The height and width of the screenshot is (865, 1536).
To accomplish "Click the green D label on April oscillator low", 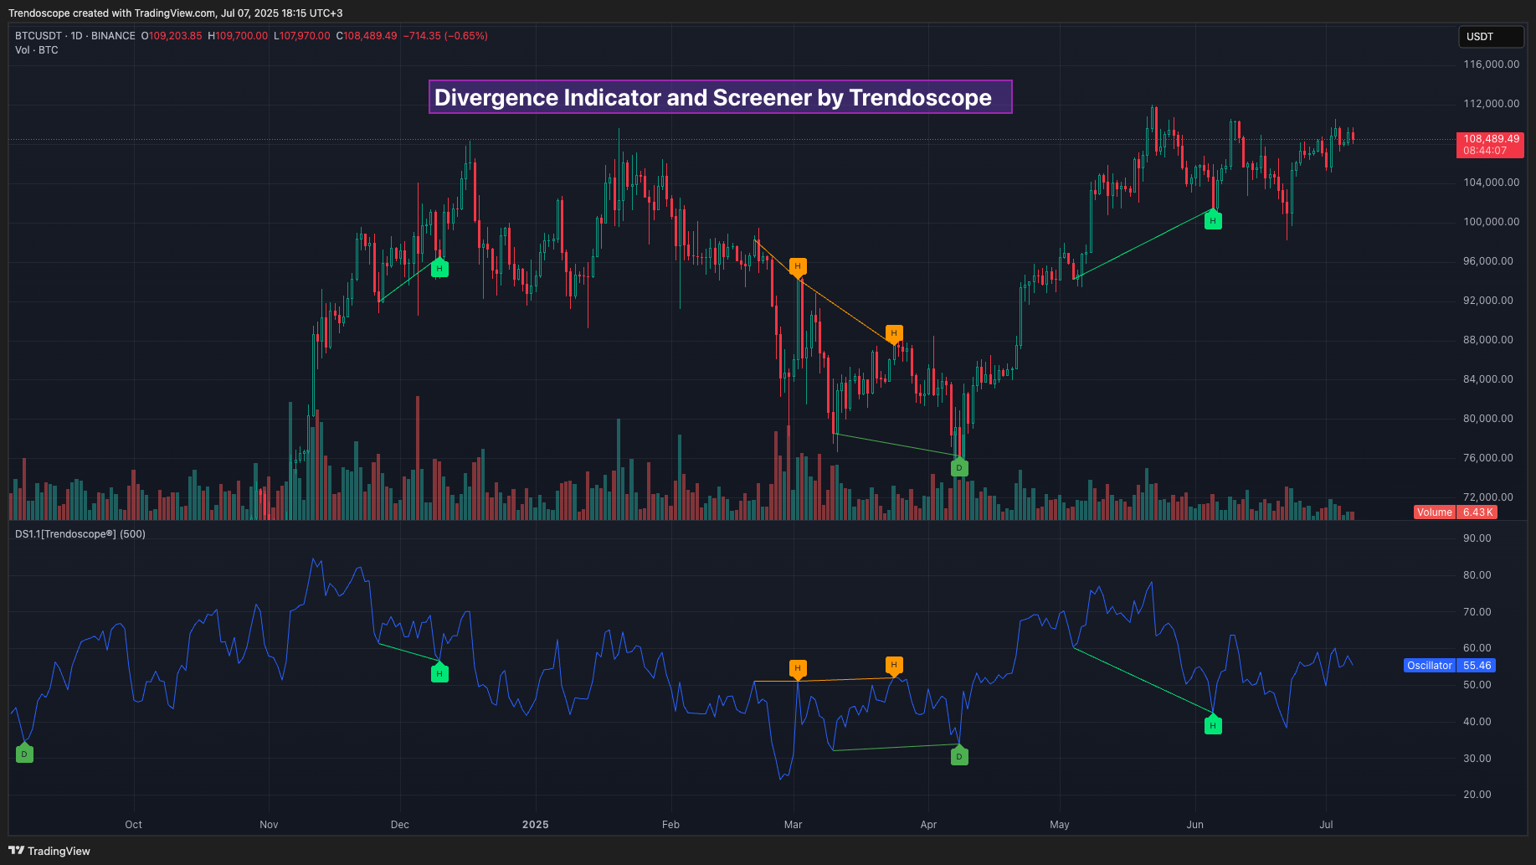I will pos(959,756).
